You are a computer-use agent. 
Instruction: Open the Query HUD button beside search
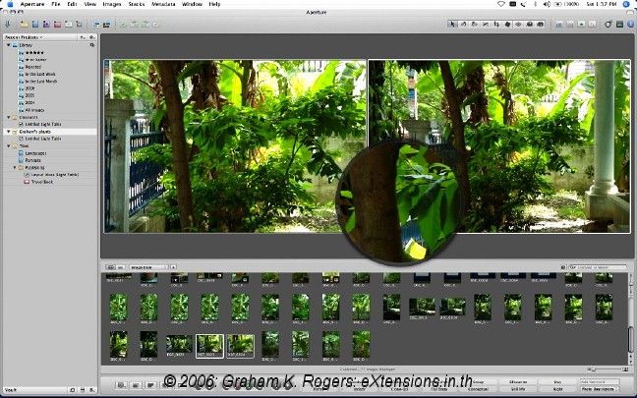click(563, 267)
